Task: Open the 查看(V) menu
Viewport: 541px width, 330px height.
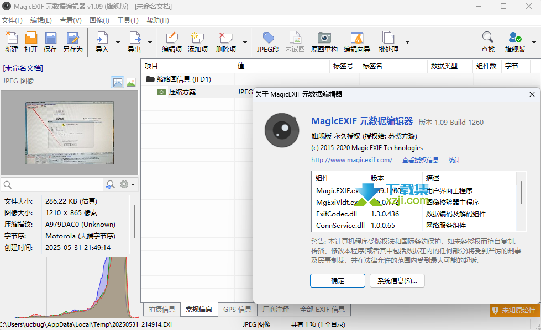Action: click(x=70, y=20)
